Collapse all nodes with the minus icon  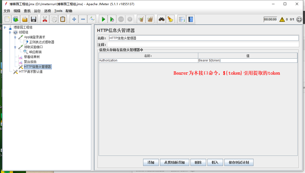(83, 19)
